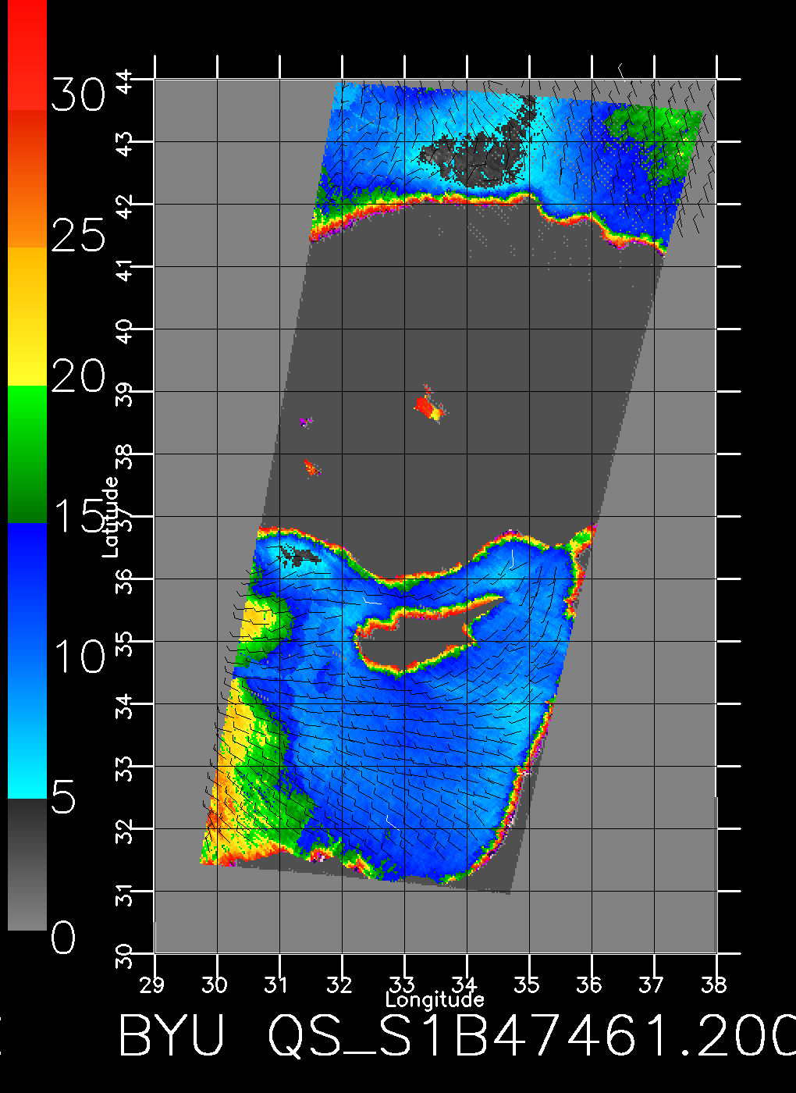Viewport: 796px width, 1093px height.
Task: Select the color bar label 20
Action: coord(78,376)
